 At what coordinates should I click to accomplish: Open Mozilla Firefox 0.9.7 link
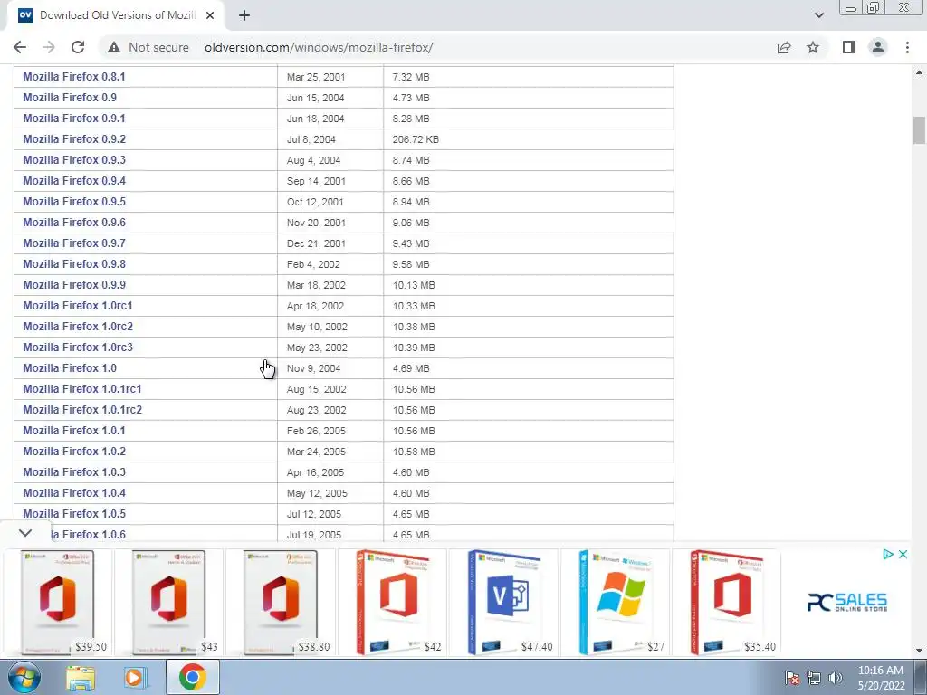(74, 243)
